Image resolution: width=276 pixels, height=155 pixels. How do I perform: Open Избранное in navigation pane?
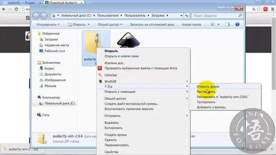51,34
